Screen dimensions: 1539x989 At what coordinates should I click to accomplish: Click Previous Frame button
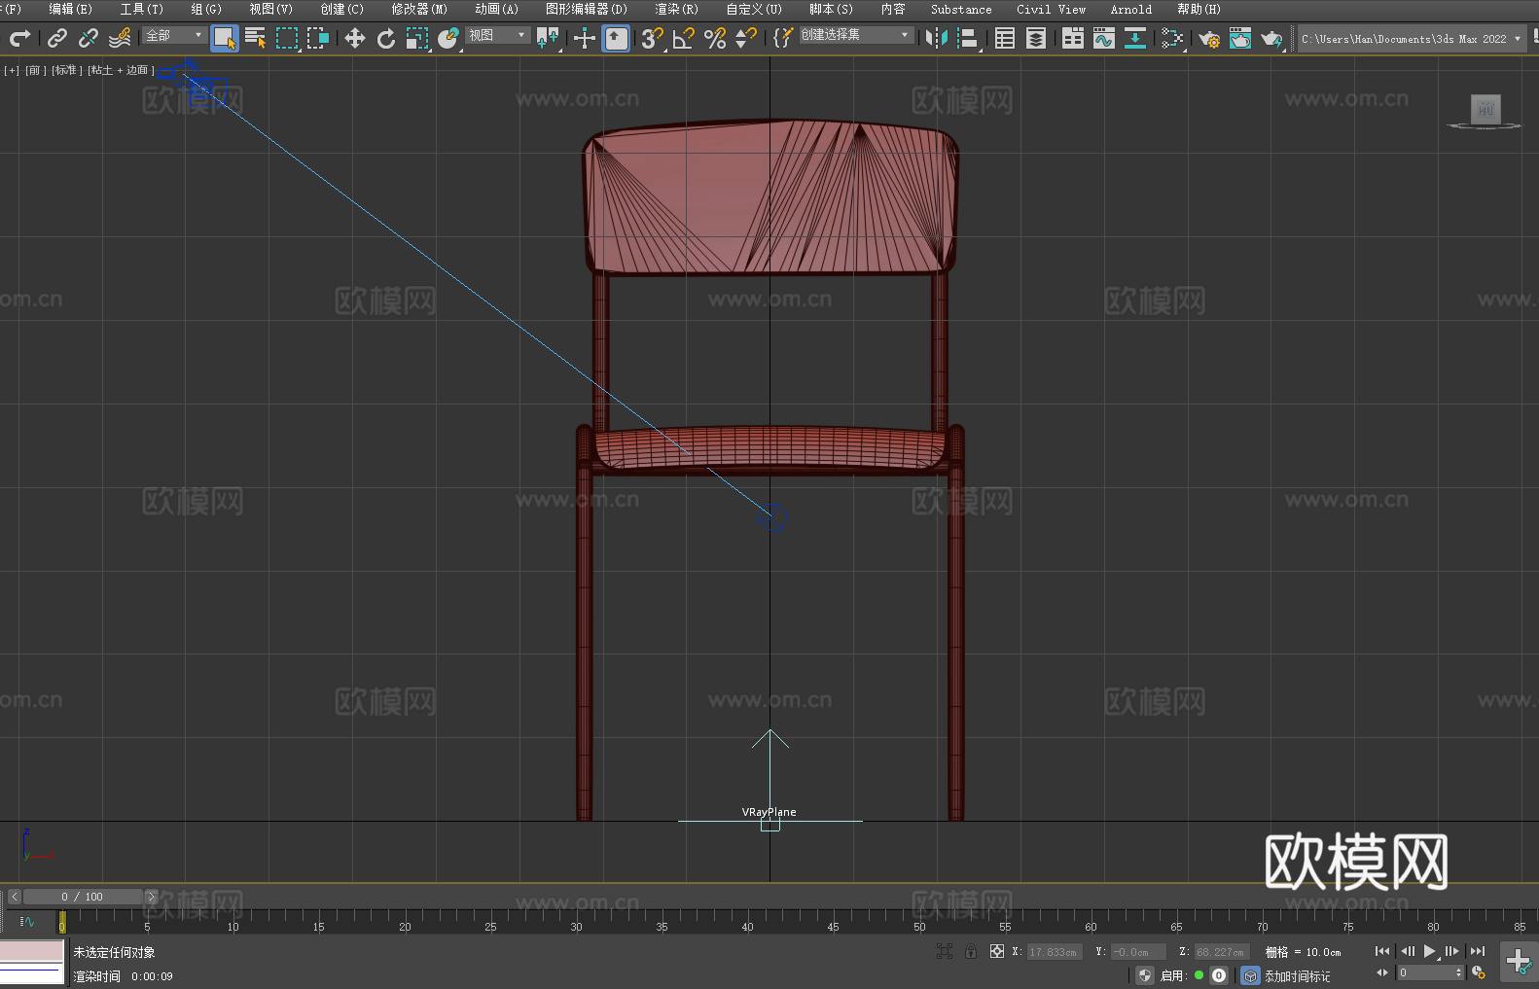tap(1408, 951)
